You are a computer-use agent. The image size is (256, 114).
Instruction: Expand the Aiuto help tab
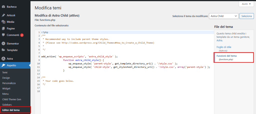click(x=246, y=4)
